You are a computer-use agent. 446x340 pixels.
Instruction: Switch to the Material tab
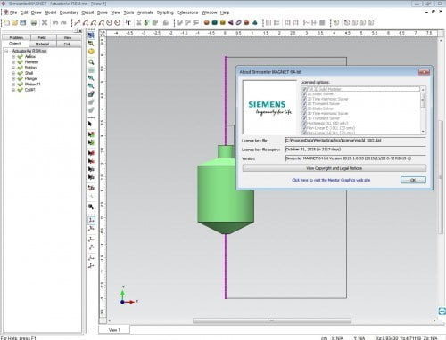tap(42, 44)
